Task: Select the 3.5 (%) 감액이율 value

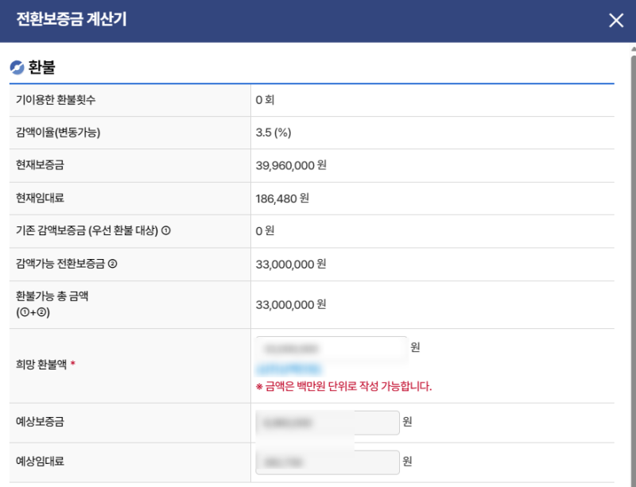Action: tap(273, 133)
